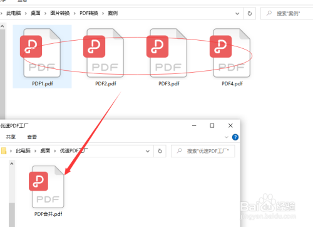Image resolution: width=313 pixels, height=227 pixels.
Task: Click the search box for 案例 folder
Action: click(x=287, y=14)
